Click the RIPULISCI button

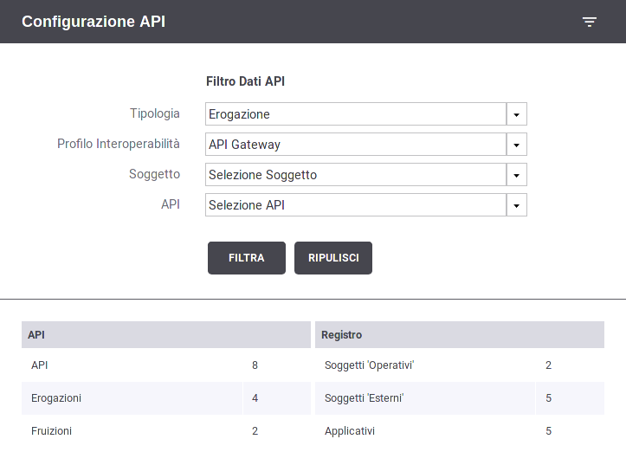333,258
